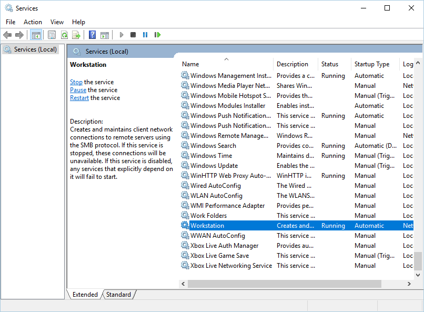Click 'Running' status of Windows Time

[x=333, y=155]
